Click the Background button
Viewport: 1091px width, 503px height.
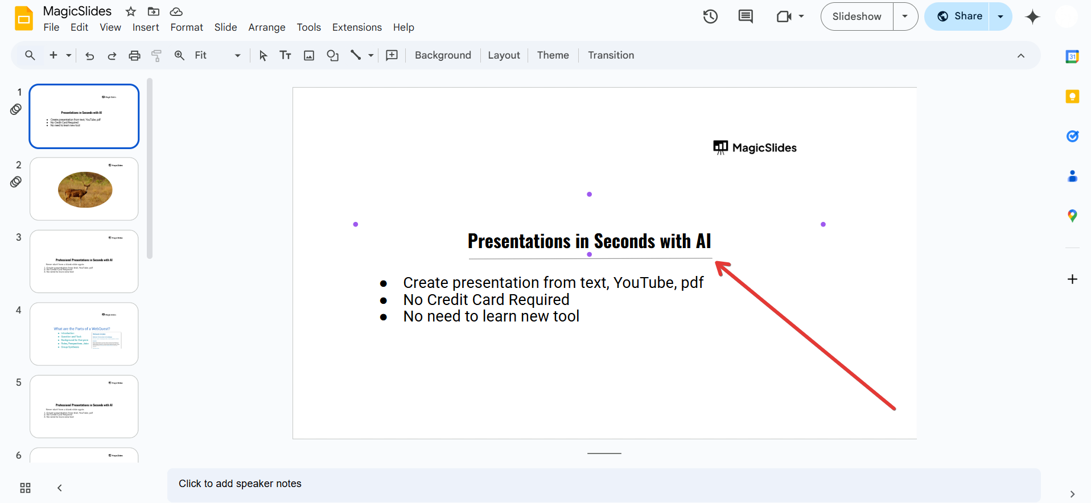click(x=443, y=55)
